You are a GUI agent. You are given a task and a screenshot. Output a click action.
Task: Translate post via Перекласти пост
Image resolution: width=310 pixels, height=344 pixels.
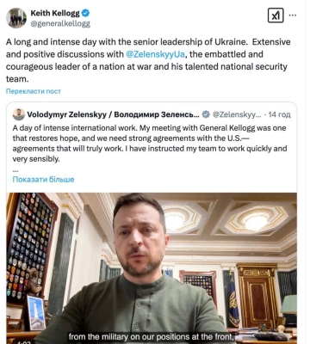34,91
